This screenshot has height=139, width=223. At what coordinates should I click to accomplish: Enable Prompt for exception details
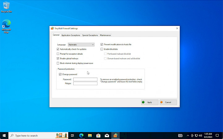click(58, 54)
